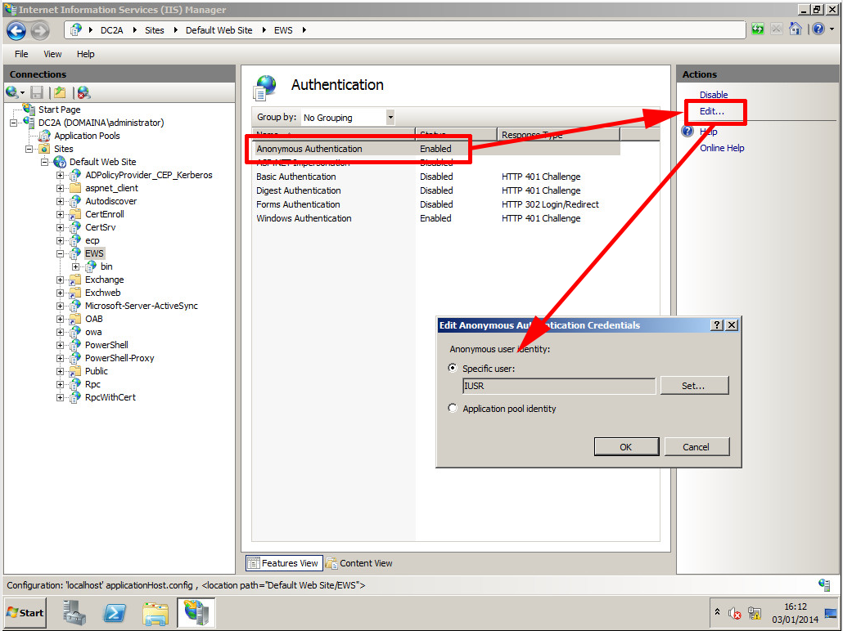Refresh page using the green toolbar icon
This screenshot has height=631, width=843.
(x=758, y=29)
